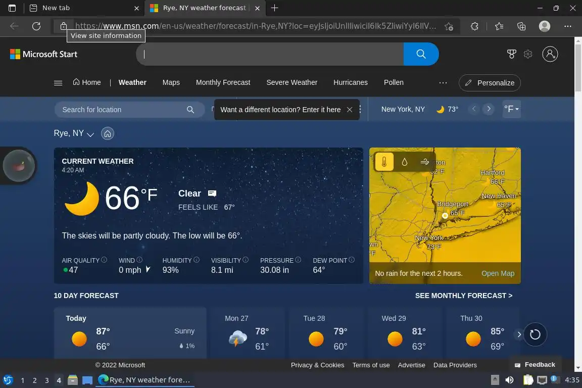This screenshot has height=388, width=582.
Task: Click SEE MONTHLY FORECAST link
Action: [x=464, y=296]
